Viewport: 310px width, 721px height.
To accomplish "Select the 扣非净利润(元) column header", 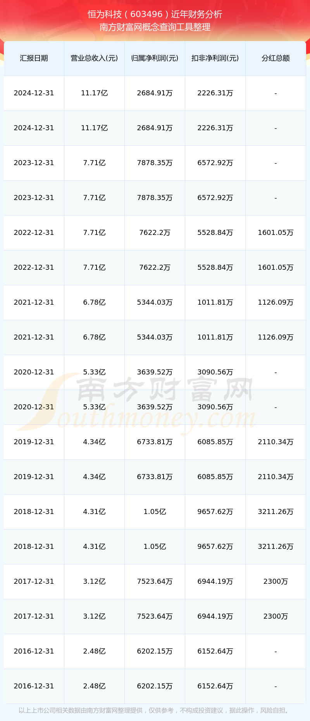I will [x=215, y=58].
